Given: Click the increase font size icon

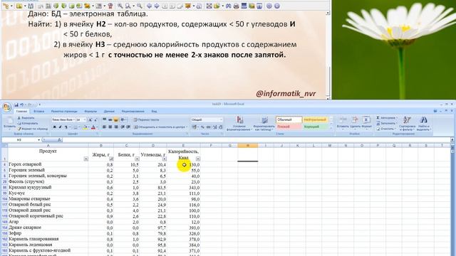Looking at the screenshot, I should click(x=90, y=120).
